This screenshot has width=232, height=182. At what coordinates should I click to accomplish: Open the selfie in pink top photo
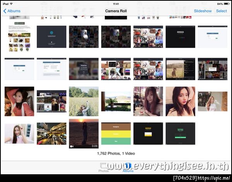pos(19,134)
